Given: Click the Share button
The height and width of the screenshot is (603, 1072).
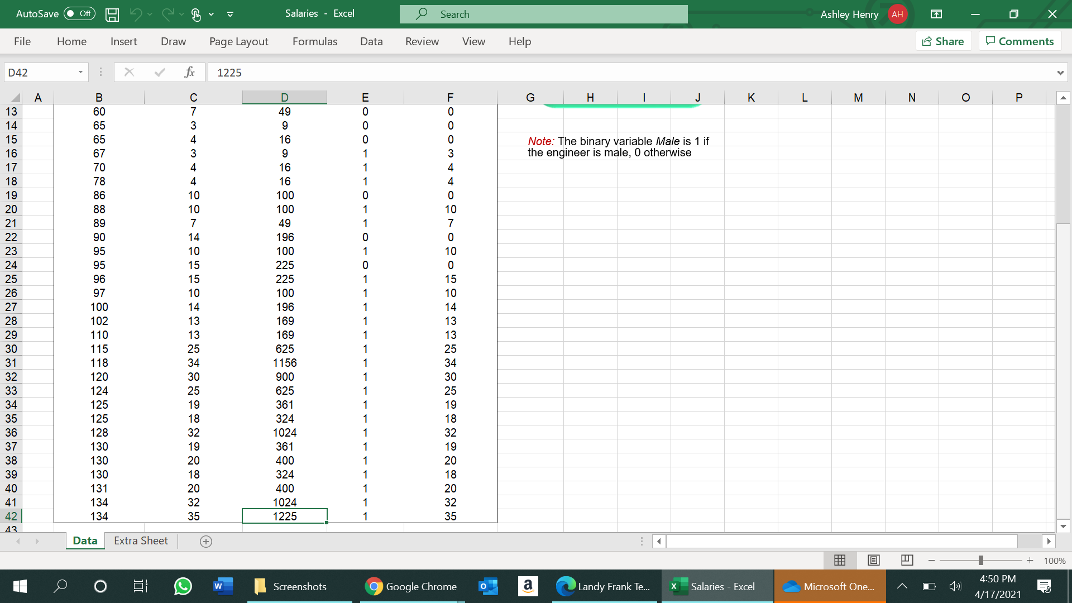Looking at the screenshot, I should [x=943, y=41].
